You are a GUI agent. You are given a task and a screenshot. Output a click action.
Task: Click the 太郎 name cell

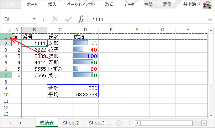(60, 43)
